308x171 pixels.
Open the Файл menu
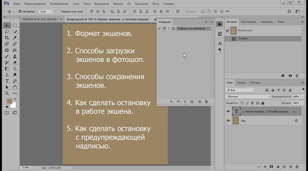(17, 4)
